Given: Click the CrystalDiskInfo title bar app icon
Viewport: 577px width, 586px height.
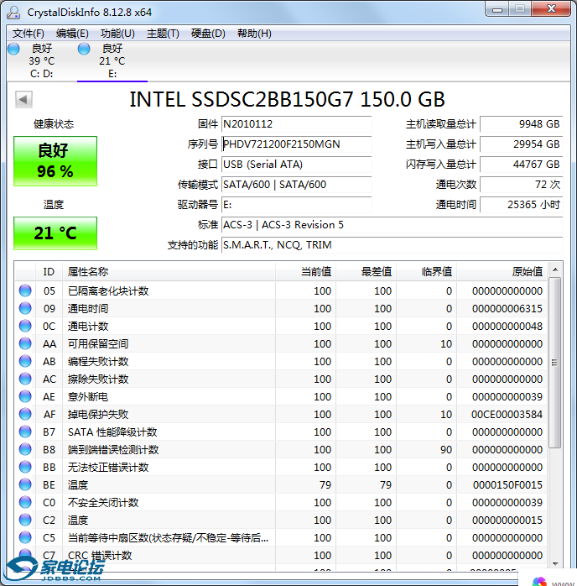Looking at the screenshot, I should pos(13,13).
